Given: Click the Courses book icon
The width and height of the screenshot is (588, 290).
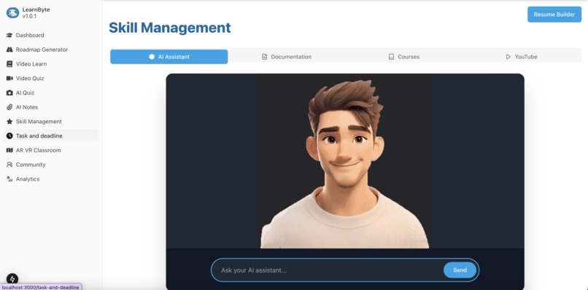Looking at the screenshot, I should coord(391,57).
